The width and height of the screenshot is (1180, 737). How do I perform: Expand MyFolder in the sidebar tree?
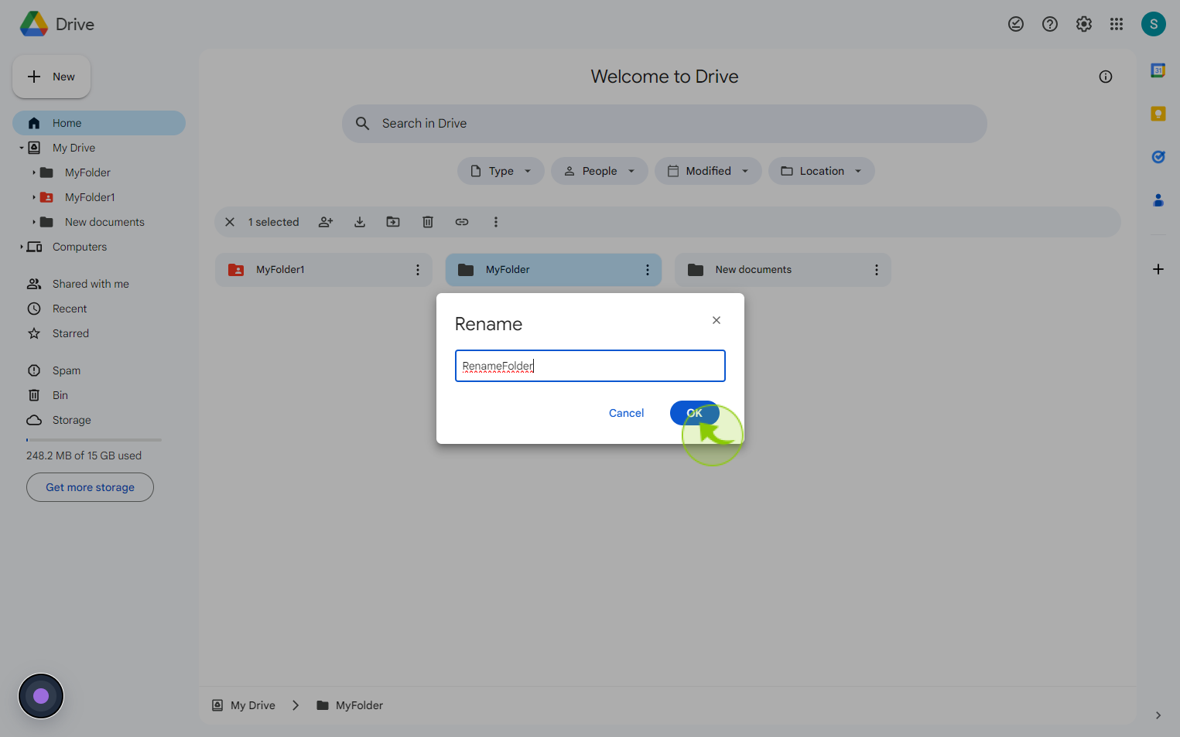[x=34, y=172]
